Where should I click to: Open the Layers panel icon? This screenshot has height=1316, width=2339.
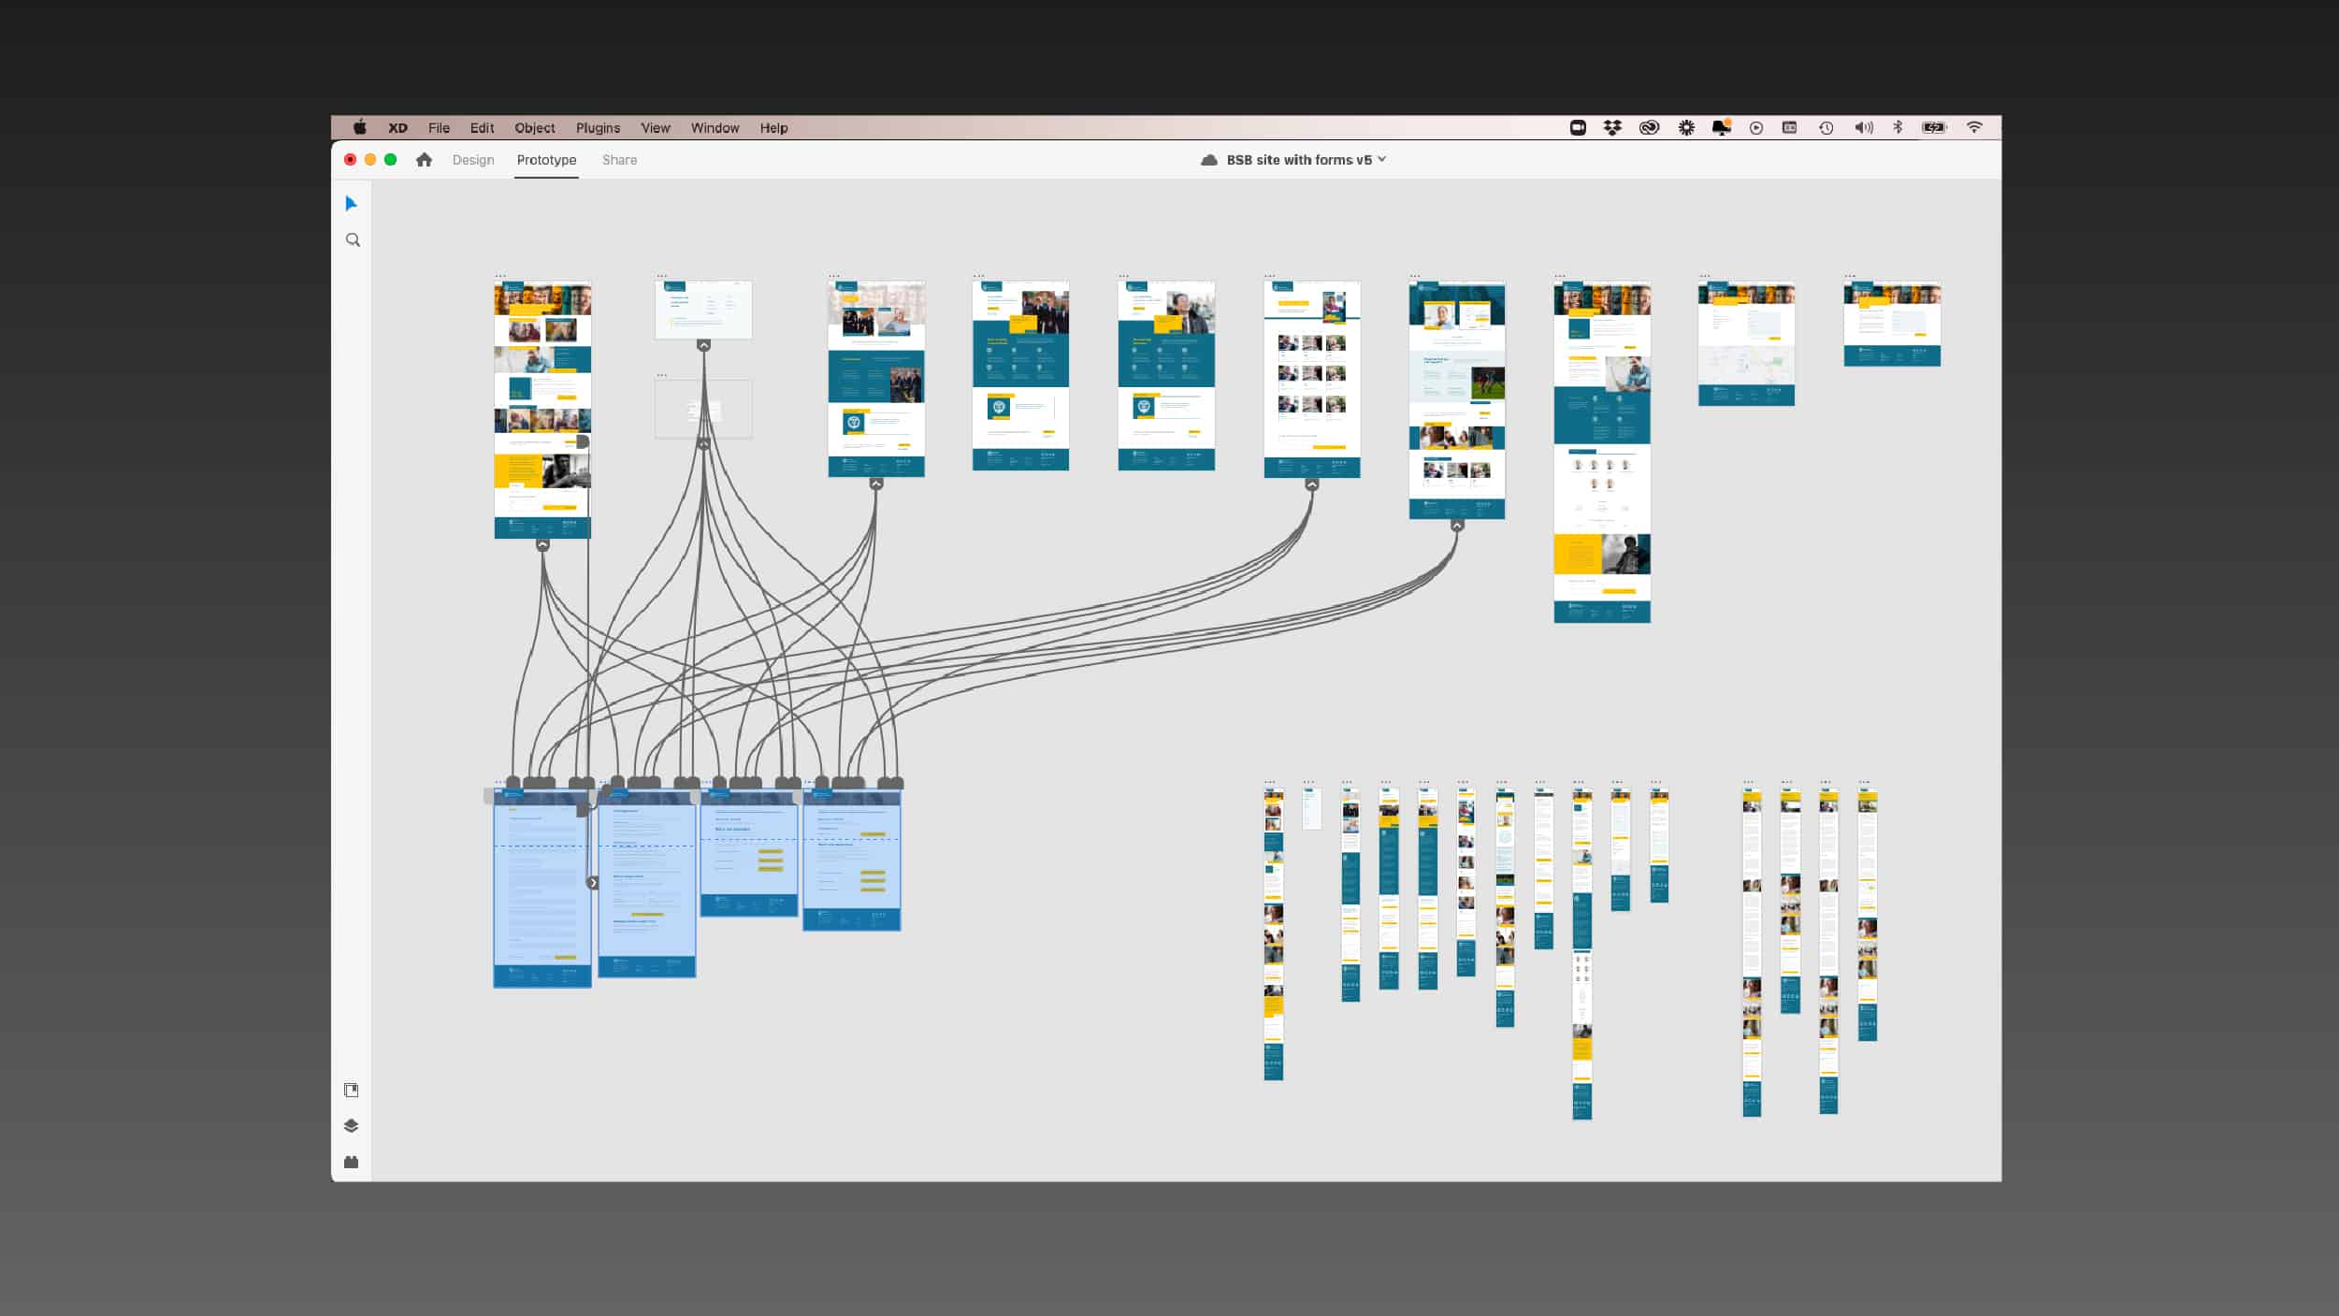[x=352, y=1125]
